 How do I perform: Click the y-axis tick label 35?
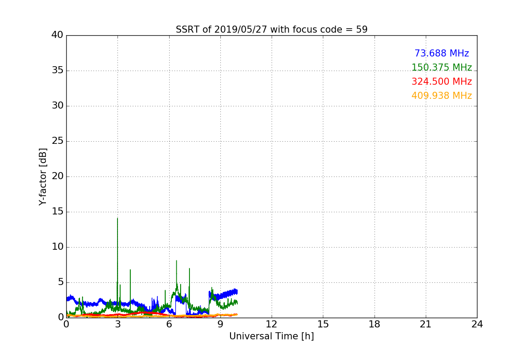pos(57,71)
